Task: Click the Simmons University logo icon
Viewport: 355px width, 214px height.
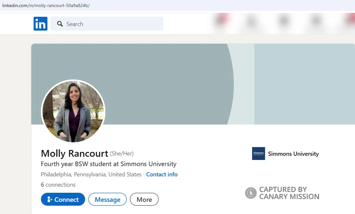Action: [258, 153]
